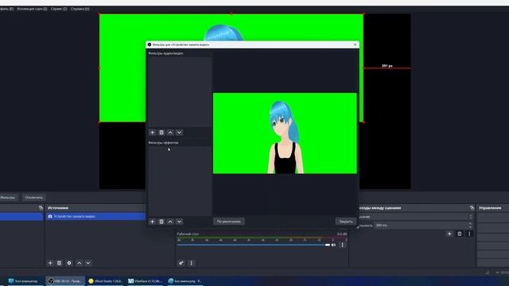Move selected source up in Источники
This screenshot has height=286, width=509.
(80, 263)
